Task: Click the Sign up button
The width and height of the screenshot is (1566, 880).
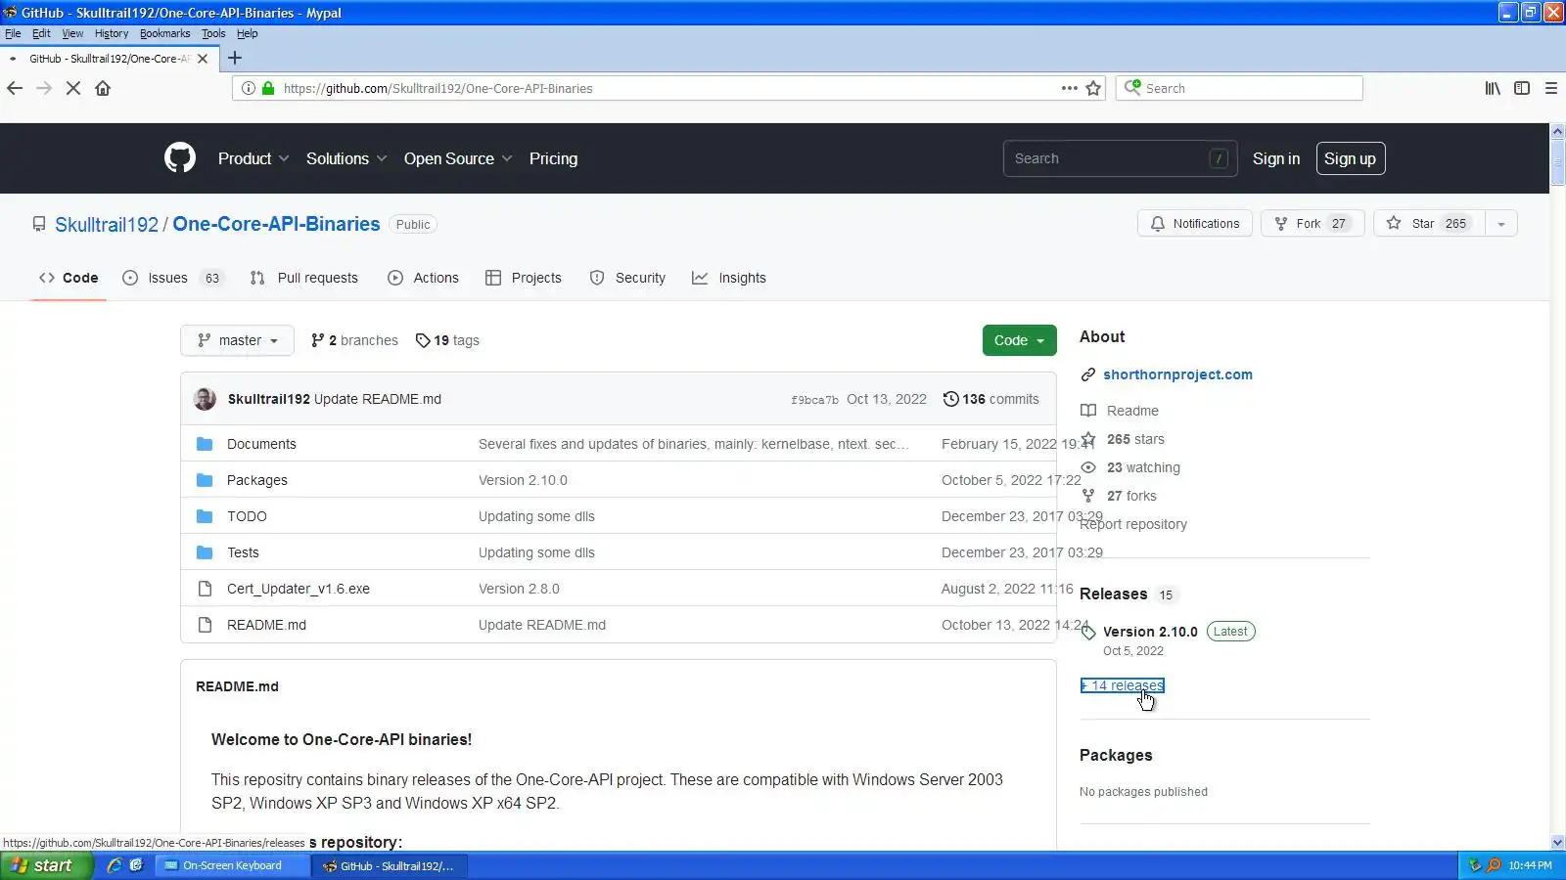Action: click(x=1351, y=158)
